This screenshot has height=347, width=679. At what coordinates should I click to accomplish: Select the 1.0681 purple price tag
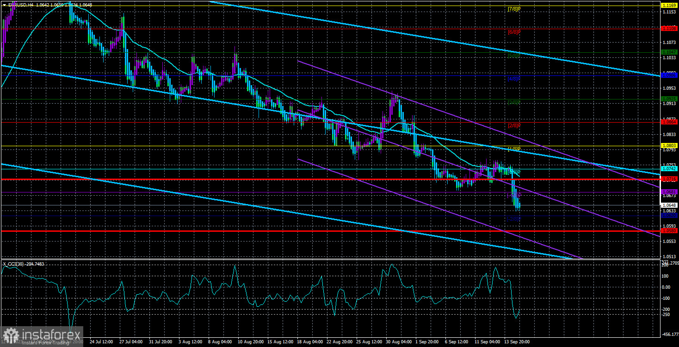[x=669, y=192]
